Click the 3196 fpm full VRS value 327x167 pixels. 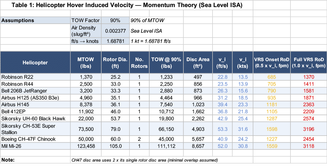(x=309, y=129)
